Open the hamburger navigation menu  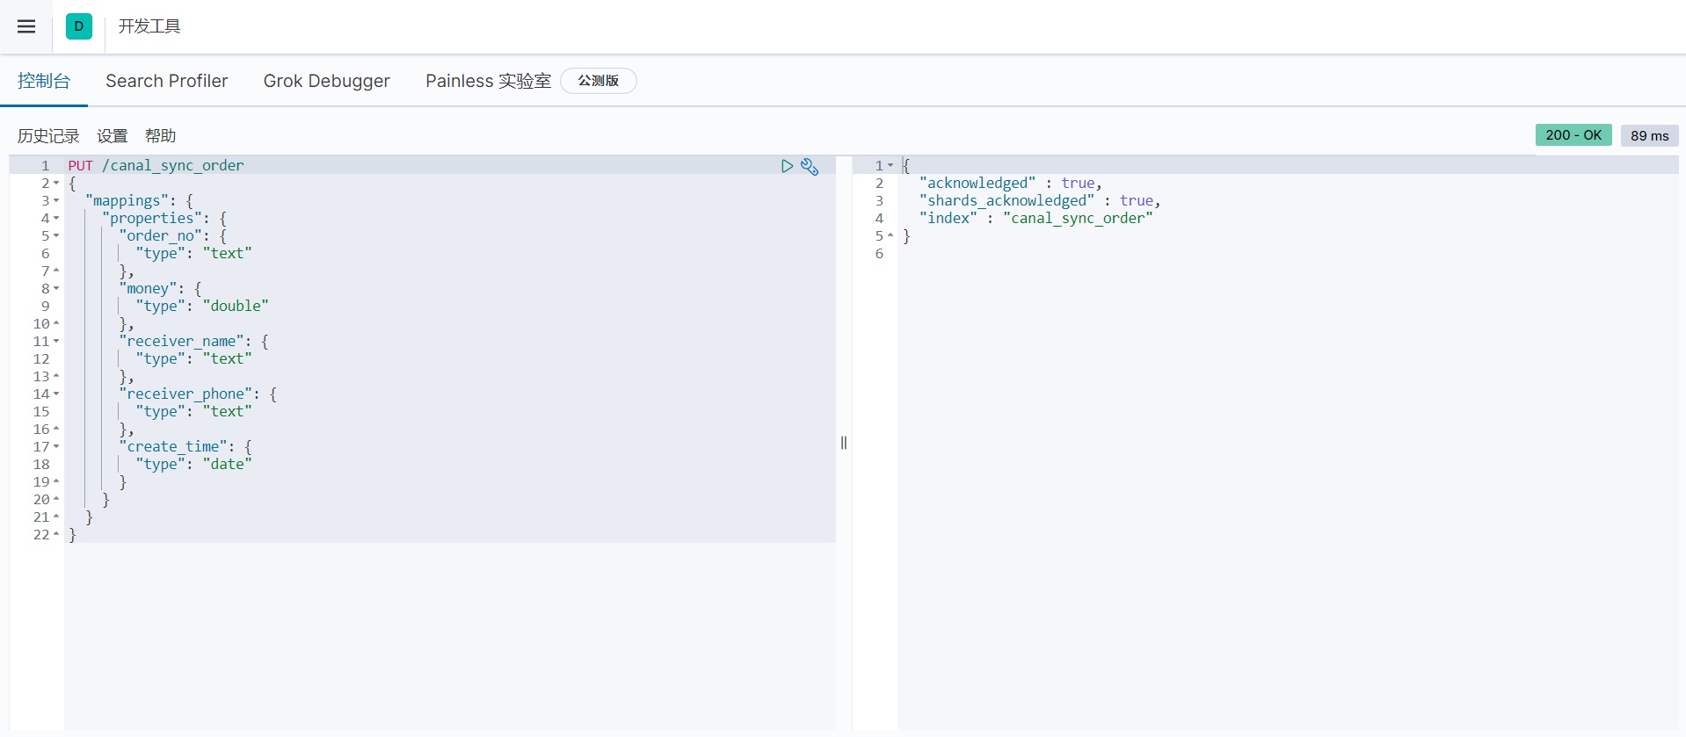(x=26, y=26)
